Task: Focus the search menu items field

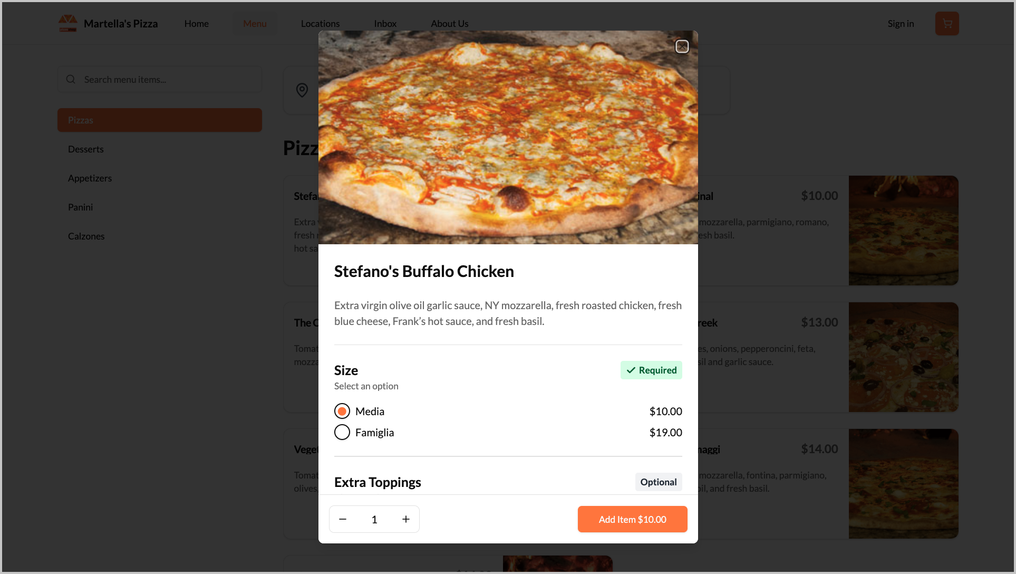Action: click(x=169, y=80)
